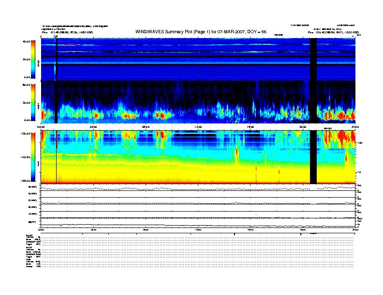
Task: Select the 100 label on TNR right axis
Action: [x=360, y=143]
